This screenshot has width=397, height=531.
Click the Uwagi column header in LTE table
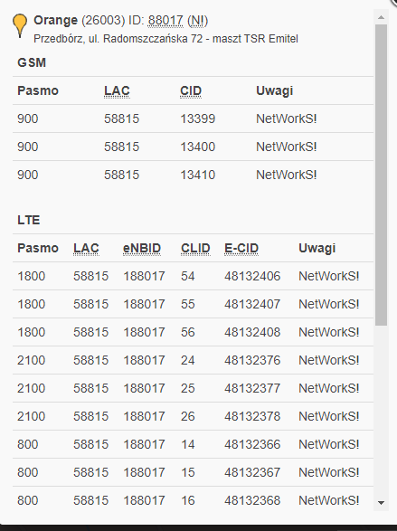click(317, 248)
